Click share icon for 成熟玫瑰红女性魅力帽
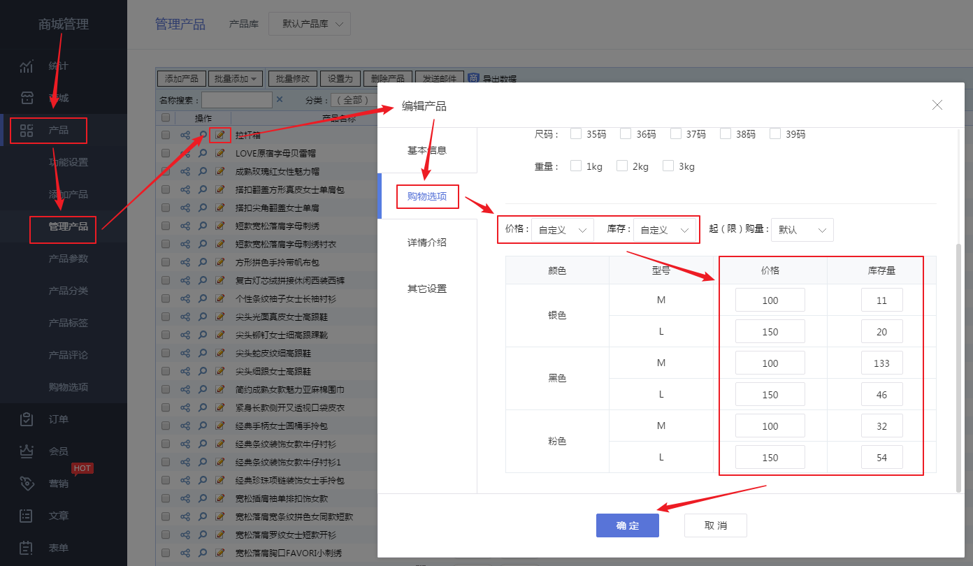This screenshot has width=973, height=566. pos(185,171)
